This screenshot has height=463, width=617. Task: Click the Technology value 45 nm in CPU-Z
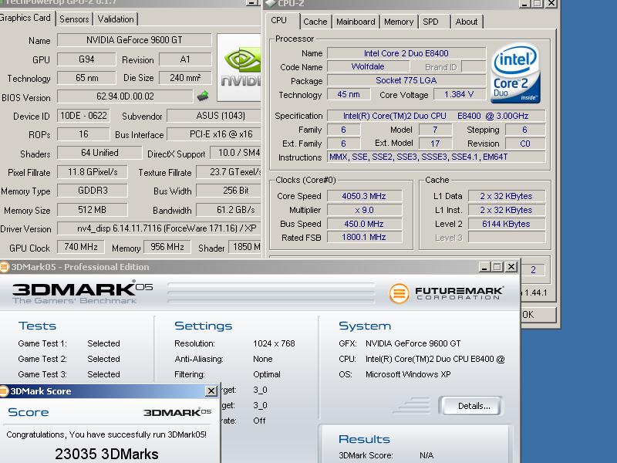(x=349, y=94)
